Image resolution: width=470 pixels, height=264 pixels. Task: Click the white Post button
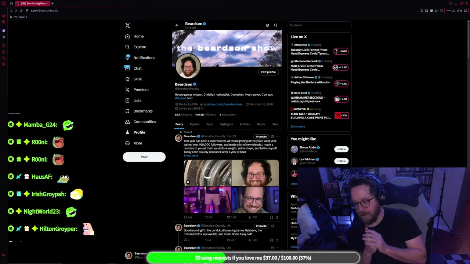coord(144,157)
